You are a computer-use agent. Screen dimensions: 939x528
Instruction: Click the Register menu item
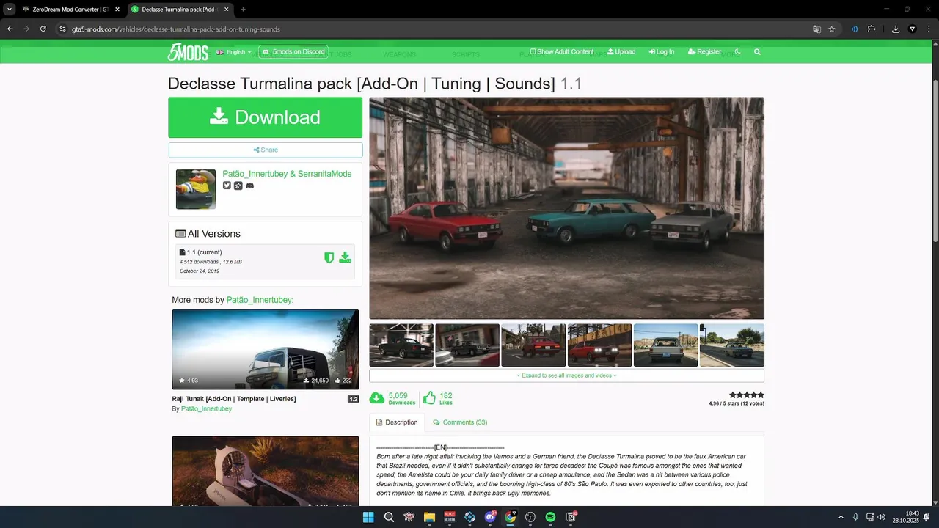click(704, 52)
